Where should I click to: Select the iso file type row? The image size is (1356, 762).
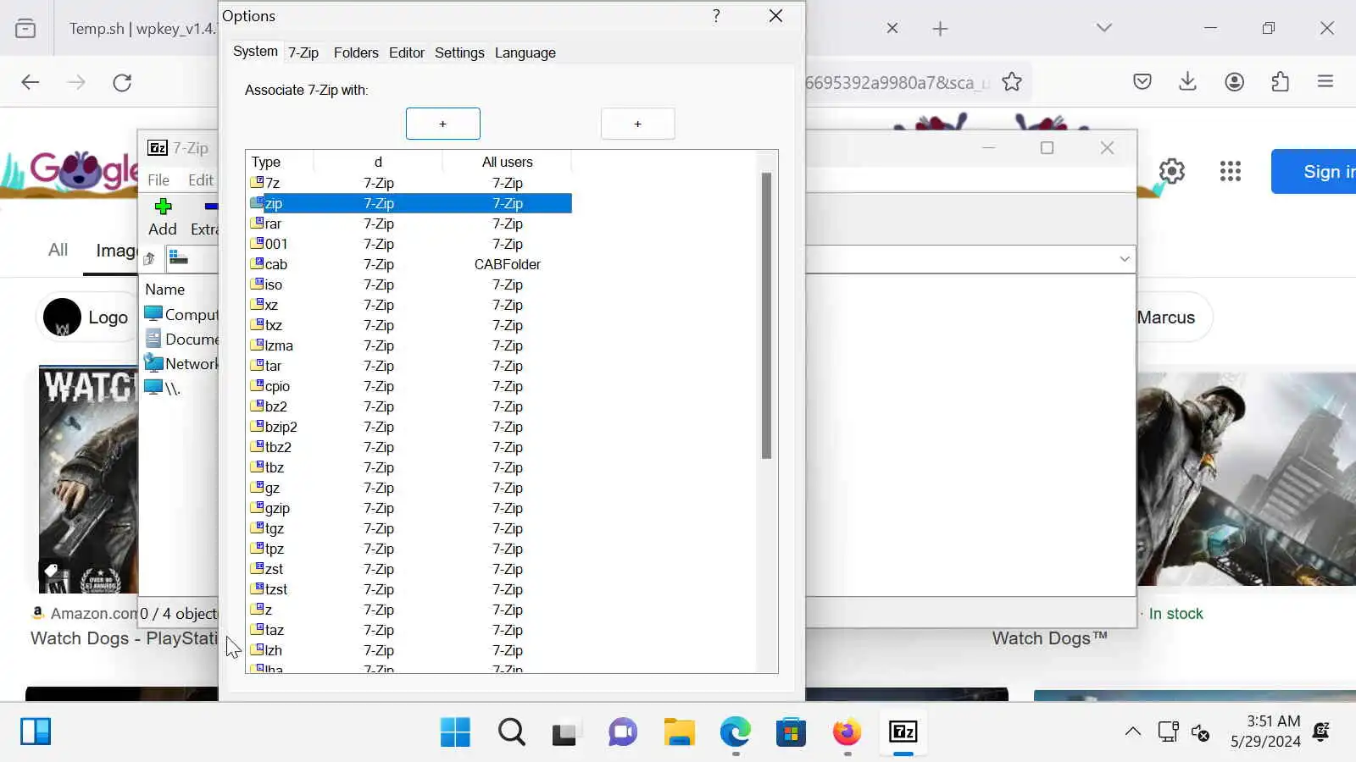pos(410,284)
